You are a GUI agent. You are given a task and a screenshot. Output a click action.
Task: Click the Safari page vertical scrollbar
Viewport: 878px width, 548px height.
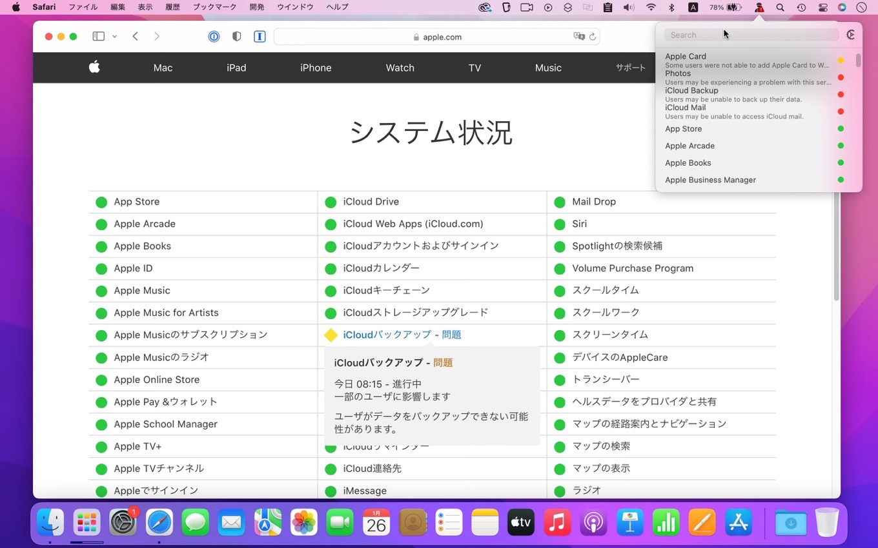(836, 245)
